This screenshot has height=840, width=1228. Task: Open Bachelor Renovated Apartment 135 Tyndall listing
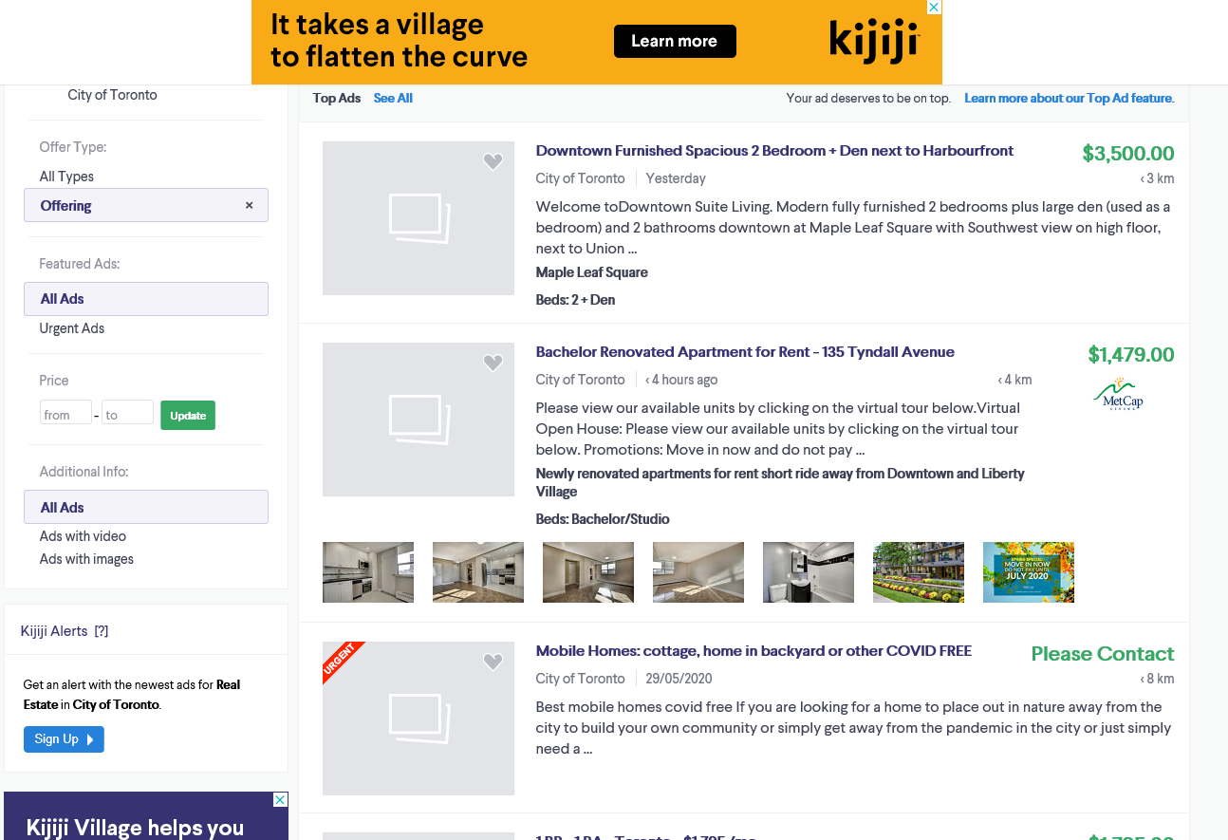(x=745, y=352)
